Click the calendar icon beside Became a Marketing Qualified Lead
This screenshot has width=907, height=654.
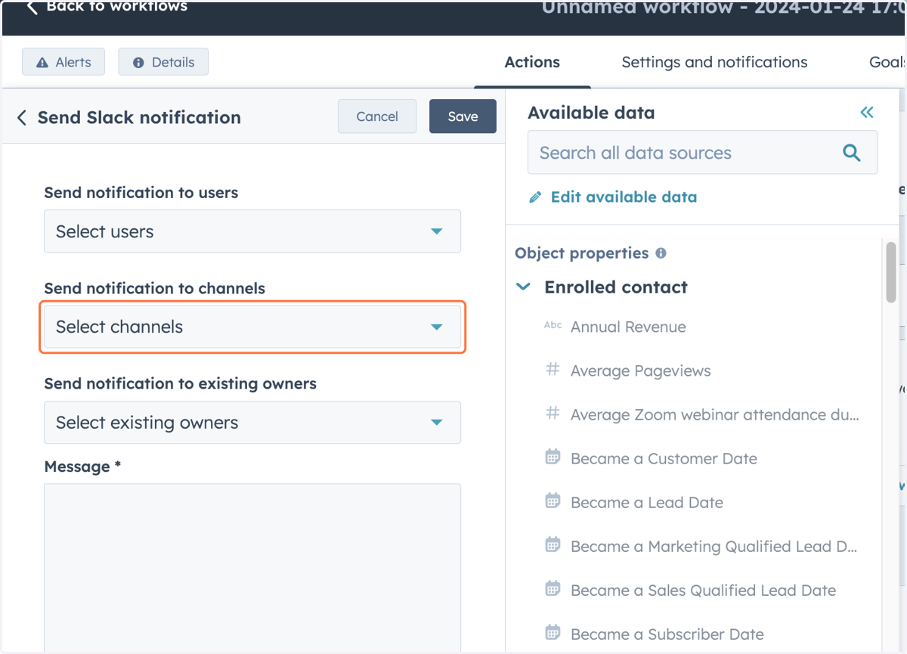coord(553,544)
